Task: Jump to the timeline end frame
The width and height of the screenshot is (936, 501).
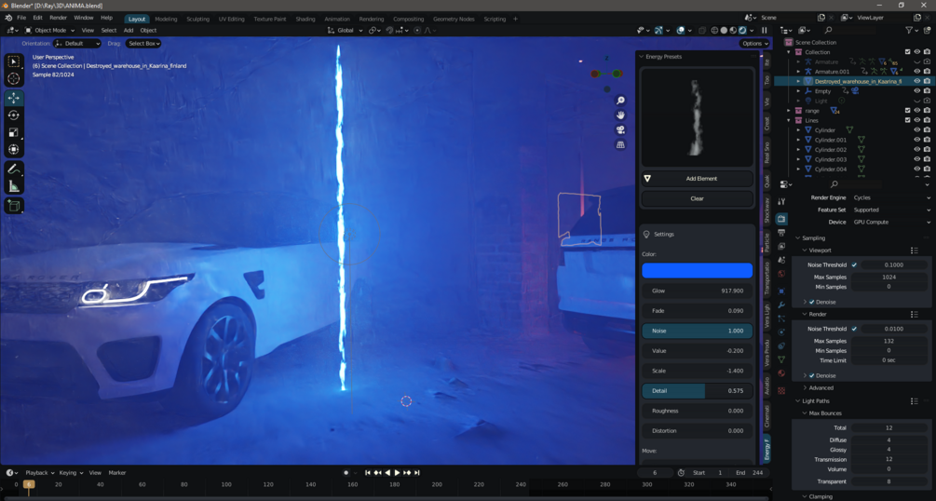Action: click(x=417, y=472)
